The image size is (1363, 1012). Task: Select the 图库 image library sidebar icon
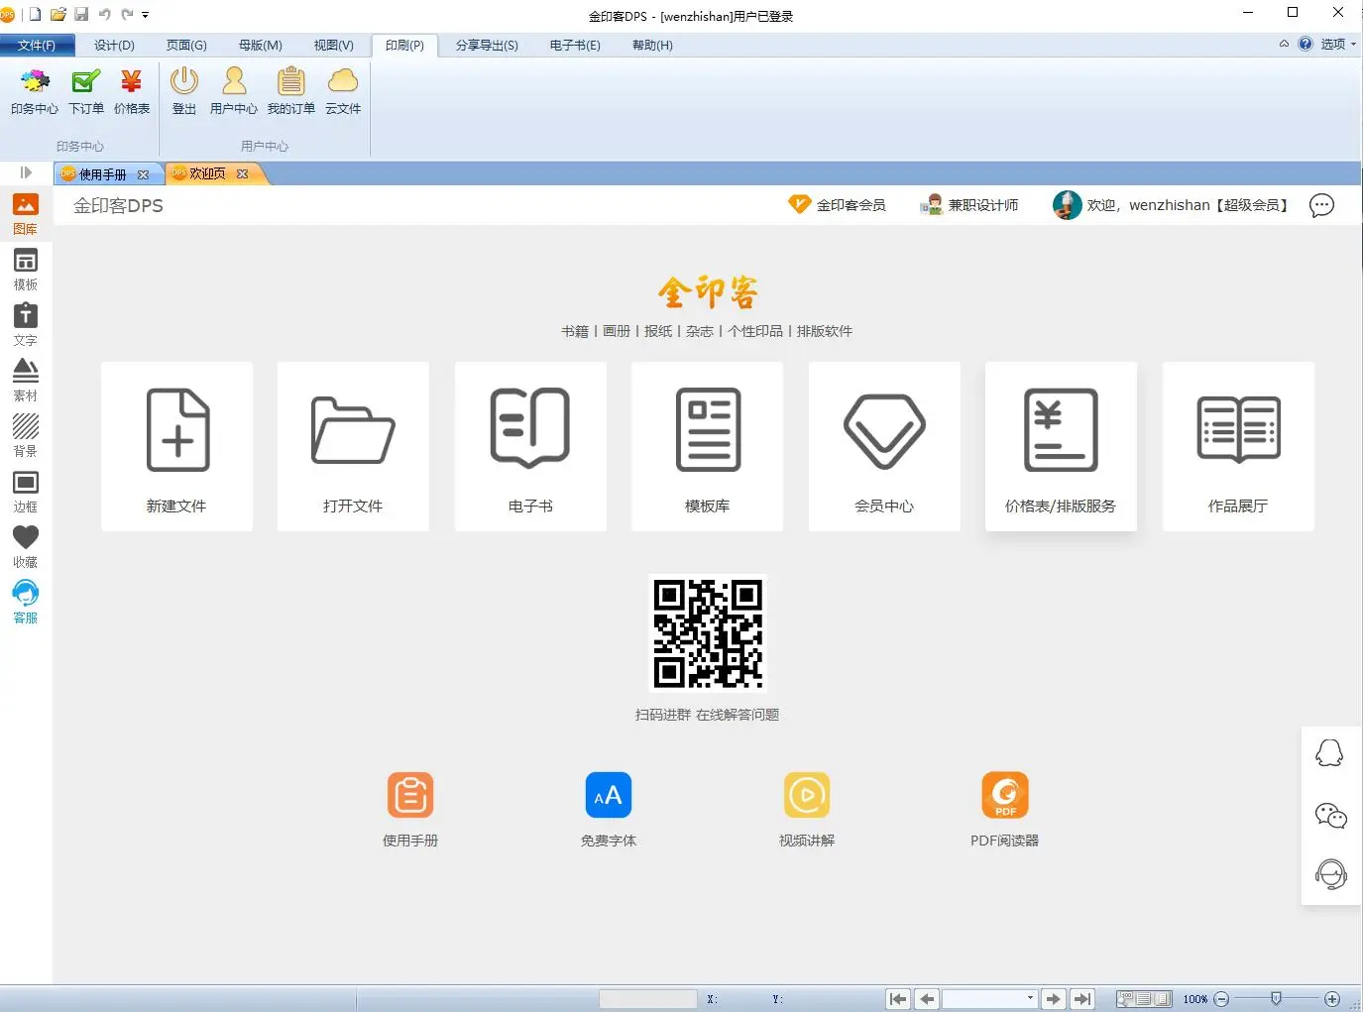pyautogui.click(x=25, y=213)
